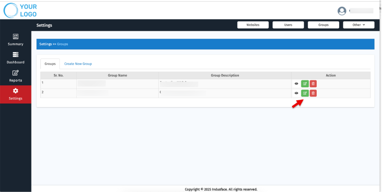This screenshot has width=382, height=192.
Task: Select Settings in the sidebar
Action: point(16,95)
